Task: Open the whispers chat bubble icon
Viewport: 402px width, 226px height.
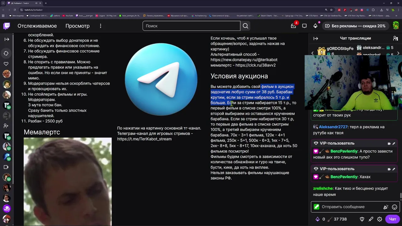Action: tap(304, 26)
